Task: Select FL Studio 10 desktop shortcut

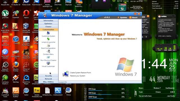Action: coord(16,3)
